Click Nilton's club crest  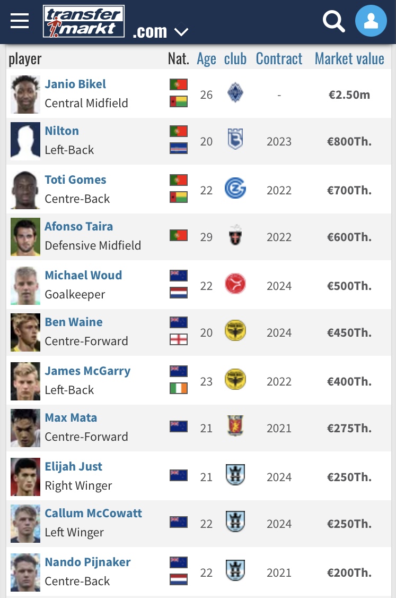pos(235,141)
